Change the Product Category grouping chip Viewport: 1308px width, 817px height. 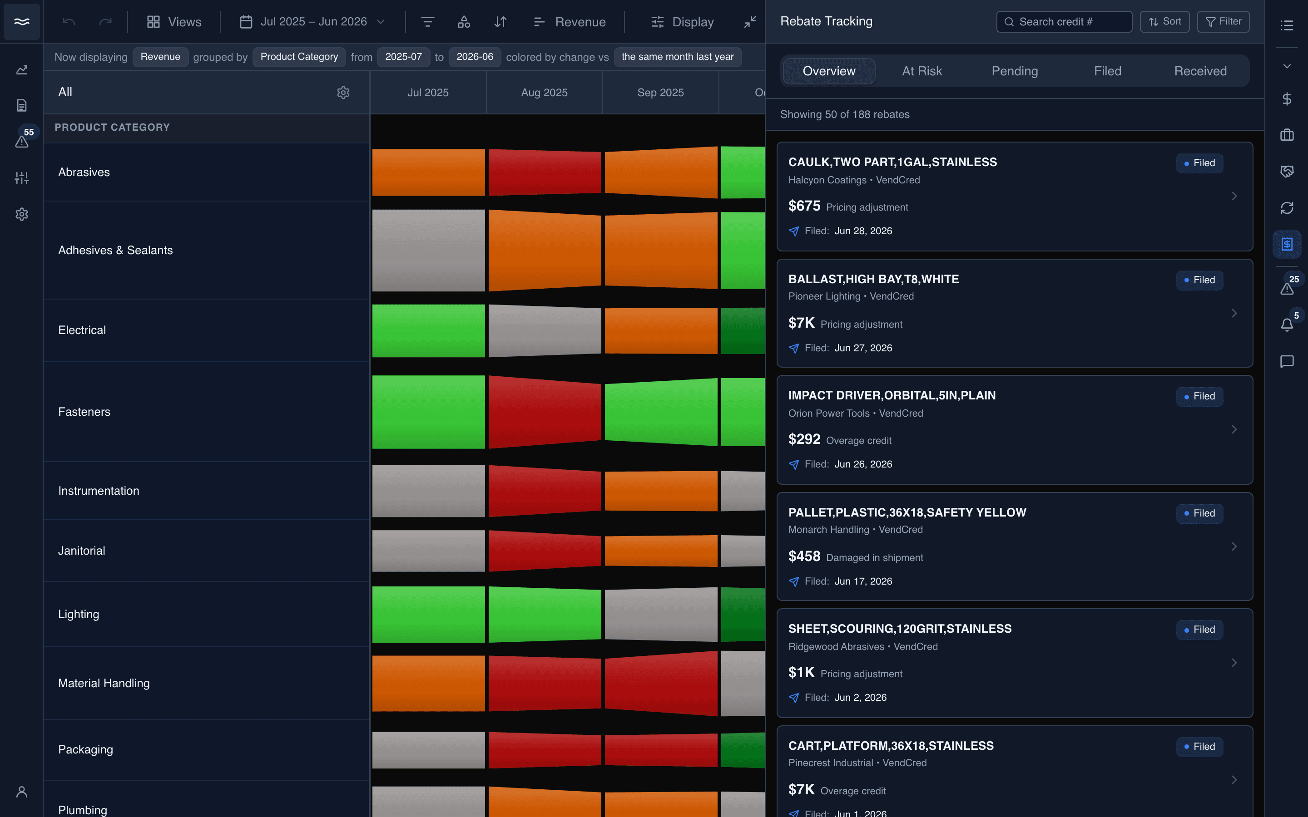tap(299, 57)
